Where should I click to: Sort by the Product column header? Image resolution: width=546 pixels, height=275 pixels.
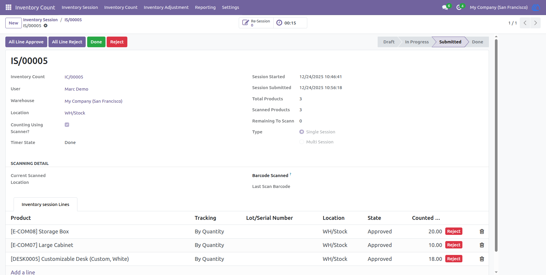click(21, 218)
